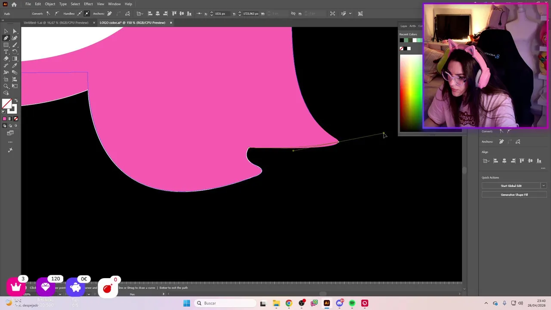The image size is (551, 310).
Task: Convert anchor to smooth in control bar
Action: pyautogui.click(x=56, y=13)
